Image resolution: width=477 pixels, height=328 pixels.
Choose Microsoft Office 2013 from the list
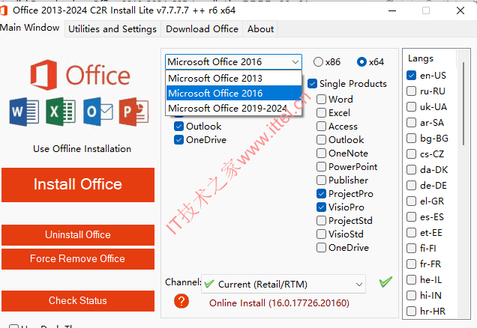click(234, 78)
